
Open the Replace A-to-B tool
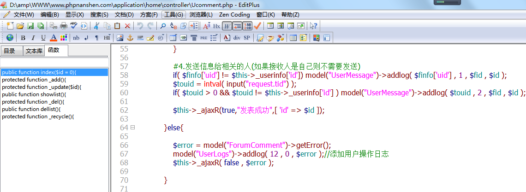coord(173,26)
